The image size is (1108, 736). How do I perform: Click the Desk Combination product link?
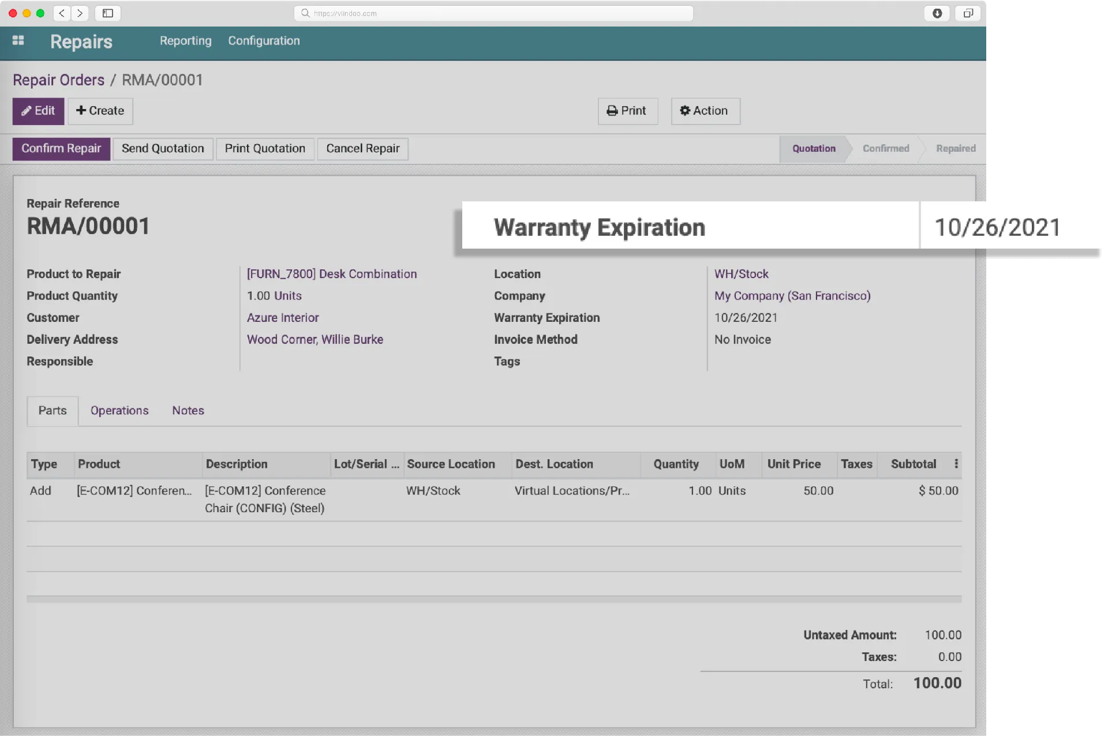pos(331,273)
